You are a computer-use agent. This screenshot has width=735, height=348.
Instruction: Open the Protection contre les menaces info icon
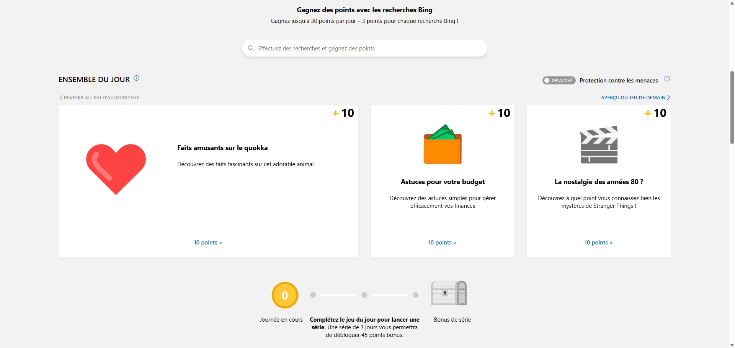(668, 79)
